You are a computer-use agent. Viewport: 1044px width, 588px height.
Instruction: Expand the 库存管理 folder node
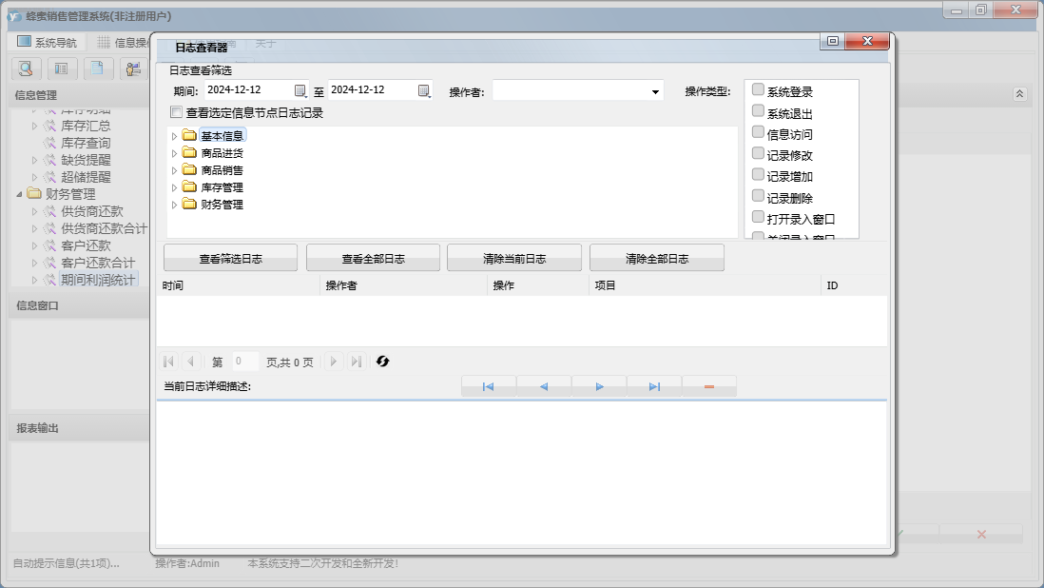coord(174,187)
